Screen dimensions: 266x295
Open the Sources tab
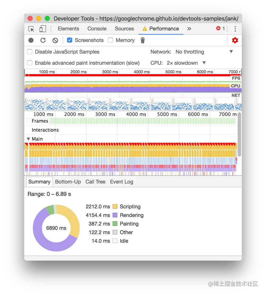tap(124, 29)
